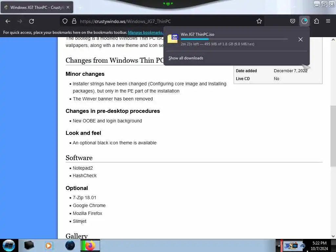Cancel the Win JG7 ThinPC.iso download

pos(301,39)
